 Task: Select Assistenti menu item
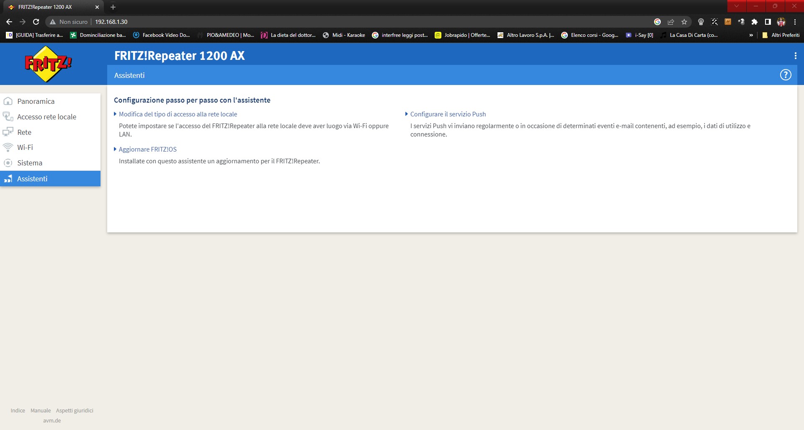pos(50,179)
